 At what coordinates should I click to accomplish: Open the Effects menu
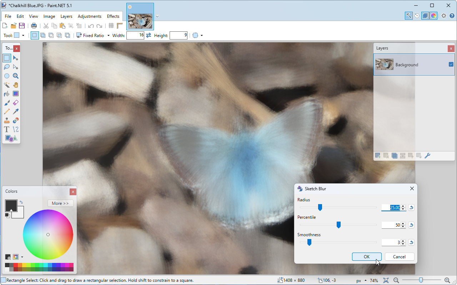pos(113,16)
